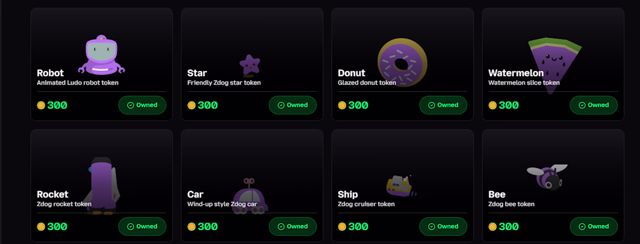Click the Owned button on Ship card

click(x=443, y=227)
